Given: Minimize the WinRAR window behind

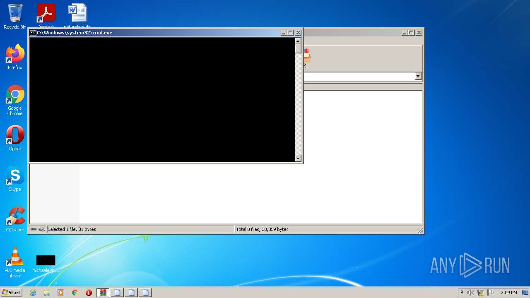Looking at the screenshot, I should coord(405,33).
